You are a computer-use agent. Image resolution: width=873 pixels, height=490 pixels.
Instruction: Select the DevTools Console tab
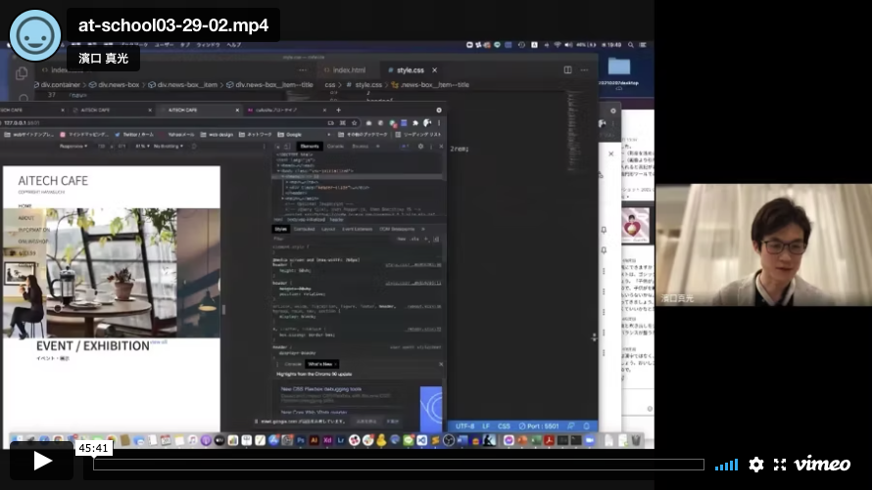335,146
